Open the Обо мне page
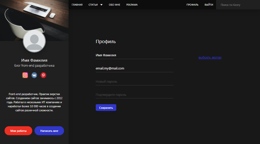Viewport: 260px width, 144px height. [115, 5]
